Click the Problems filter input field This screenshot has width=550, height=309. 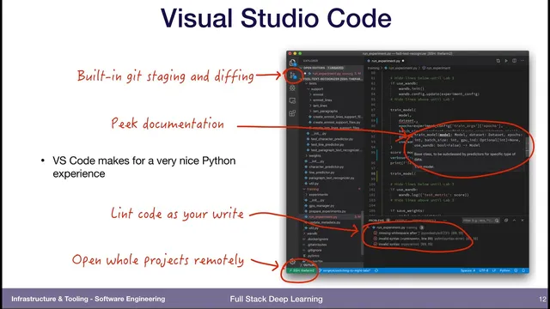pos(481,221)
